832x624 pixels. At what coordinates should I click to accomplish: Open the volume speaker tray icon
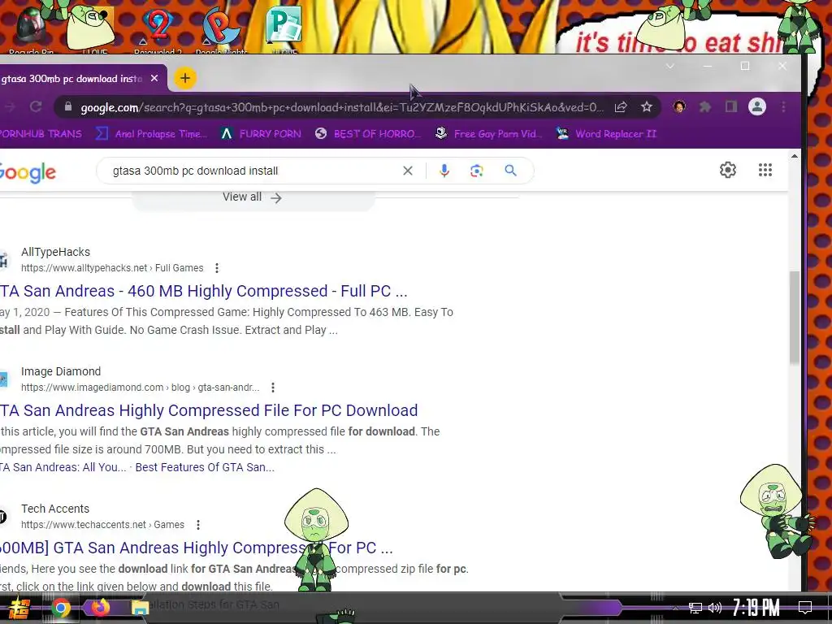click(x=715, y=608)
